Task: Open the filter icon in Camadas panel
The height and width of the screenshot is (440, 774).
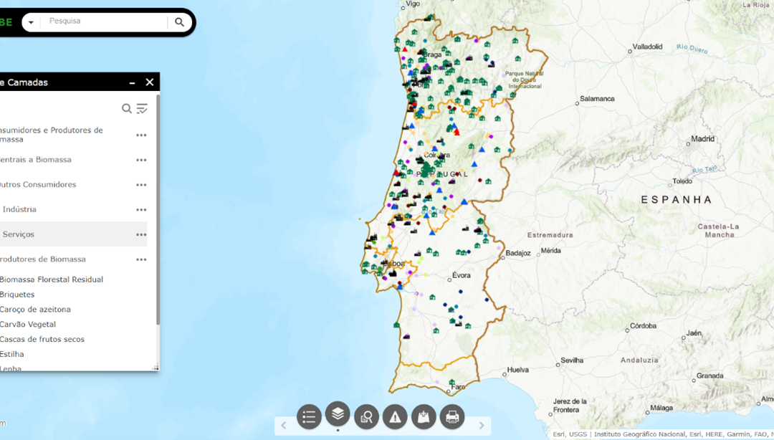Action: coord(142,108)
